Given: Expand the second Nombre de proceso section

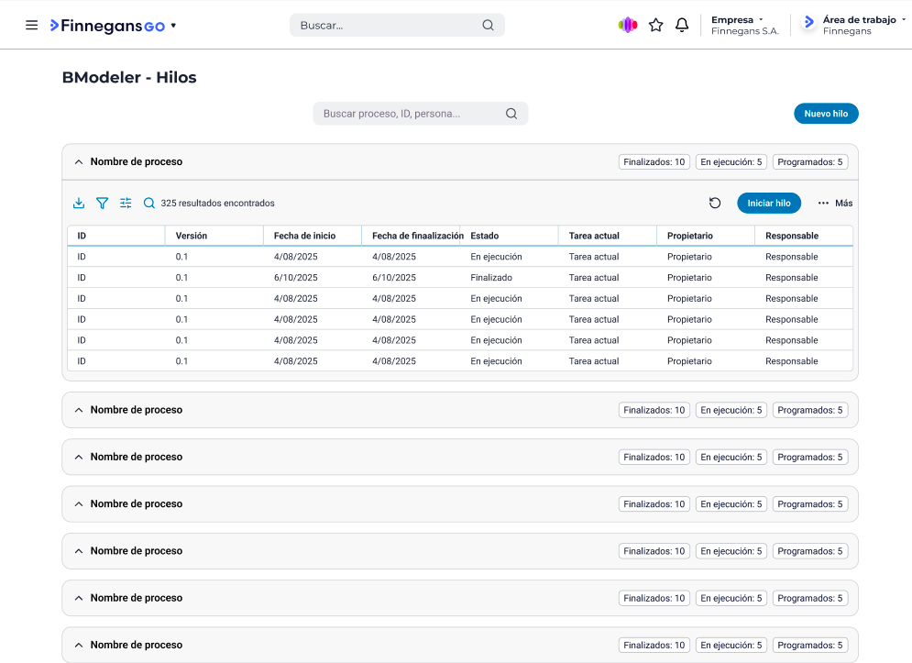Looking at the screenshot, I should pyautogui.click(x=79, y=410).
